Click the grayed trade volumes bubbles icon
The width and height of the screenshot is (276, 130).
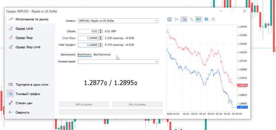192,19
